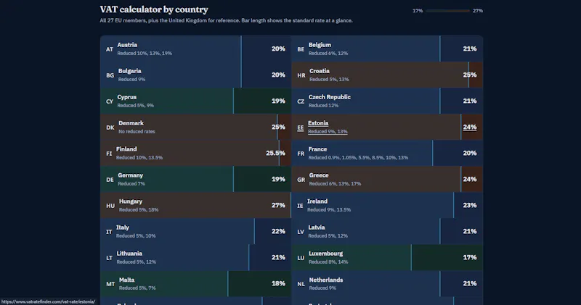581x305 pixels.
Task: Click the DK country code
Action: pyautogui.click(x=110, y=128)
